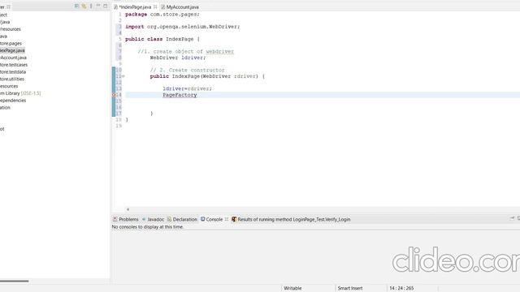The width and height of the screenshot is (520, 292).
Task: Click 'No consoles to display' message
Action: coord(148,227)
